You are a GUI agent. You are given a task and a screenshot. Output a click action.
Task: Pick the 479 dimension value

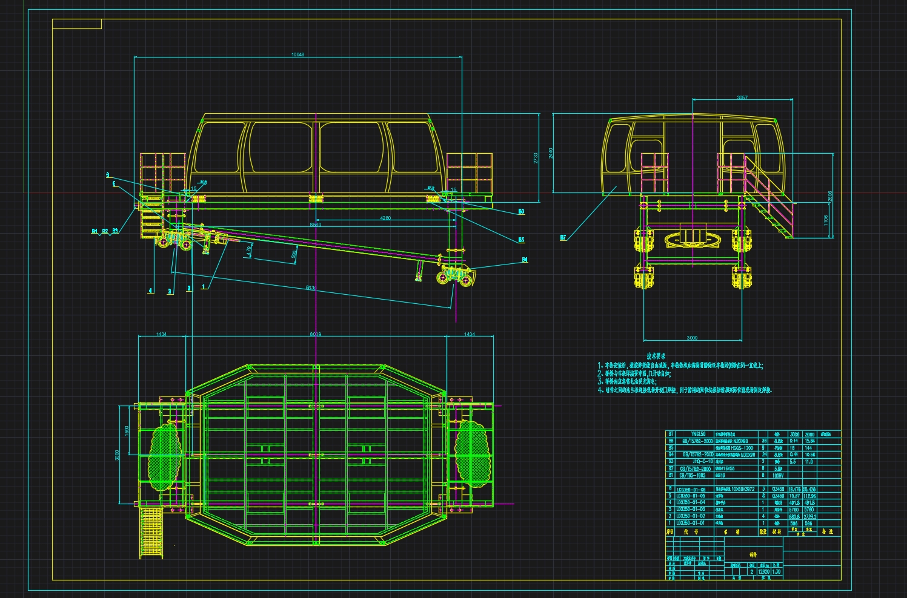tap(250, 250)
